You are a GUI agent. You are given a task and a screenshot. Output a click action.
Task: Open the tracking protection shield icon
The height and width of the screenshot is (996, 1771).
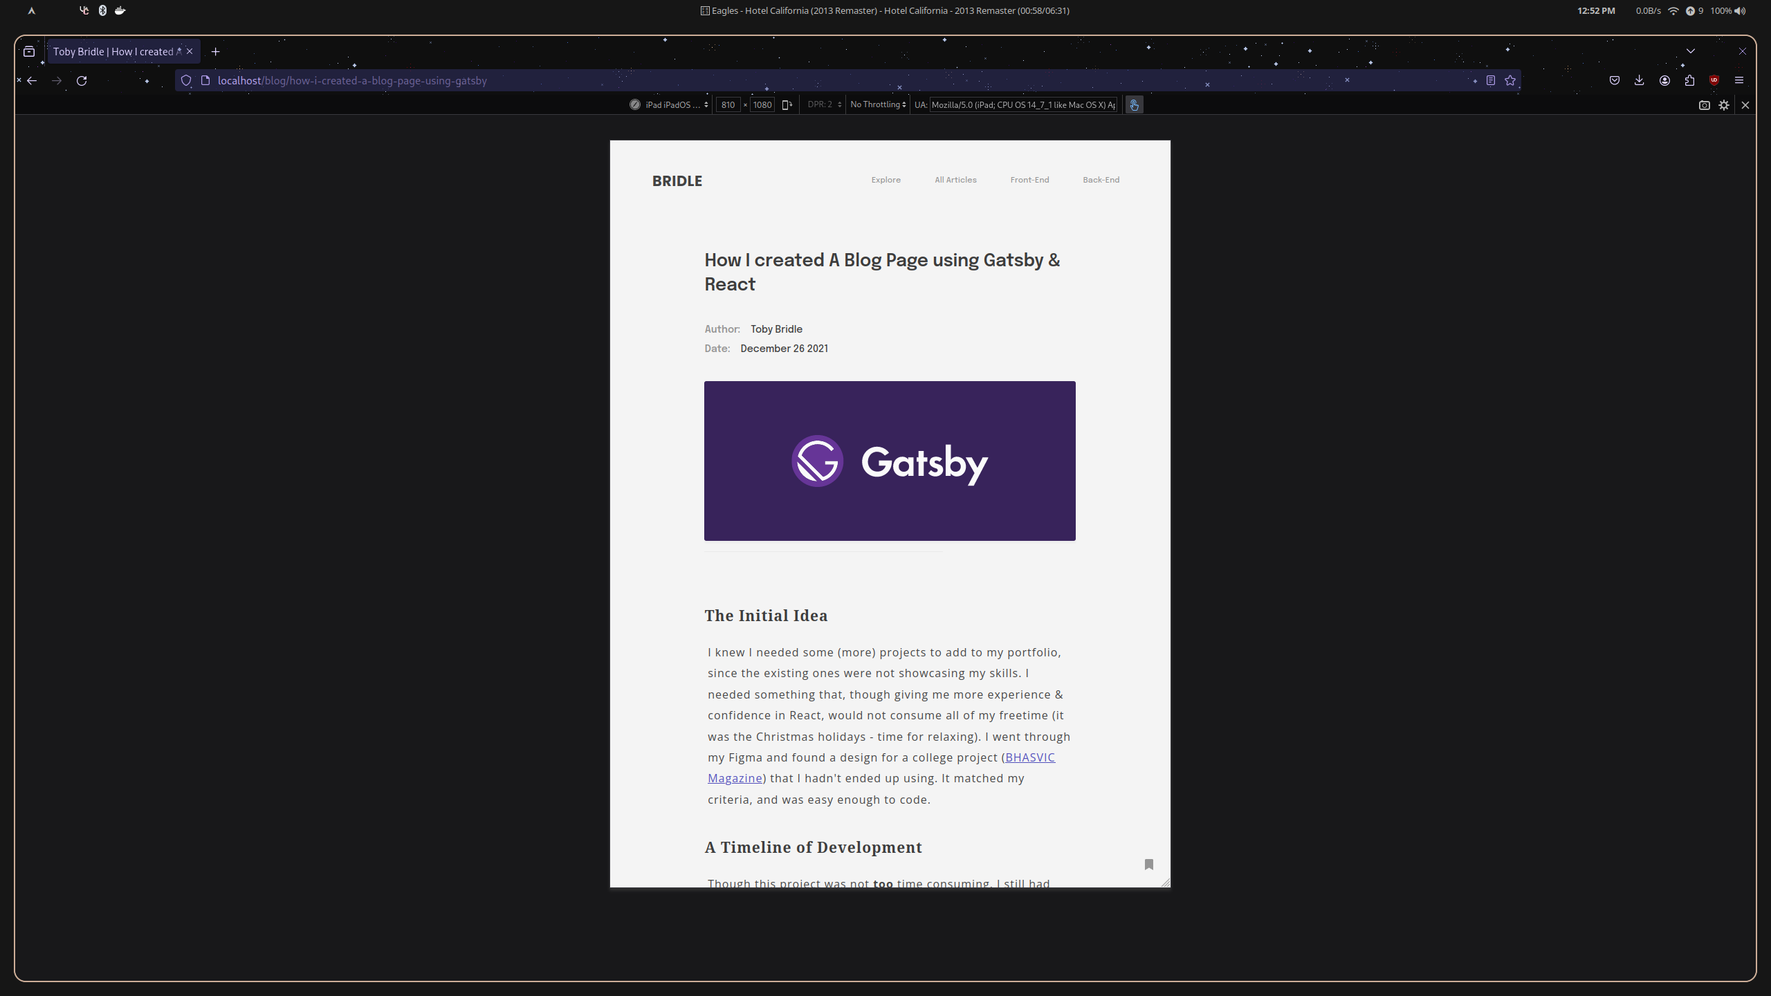[186, 81]
